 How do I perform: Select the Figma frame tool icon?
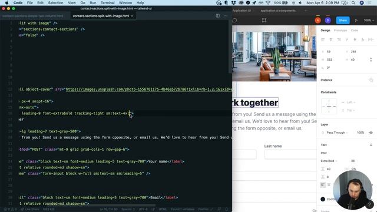click(264, 21)
